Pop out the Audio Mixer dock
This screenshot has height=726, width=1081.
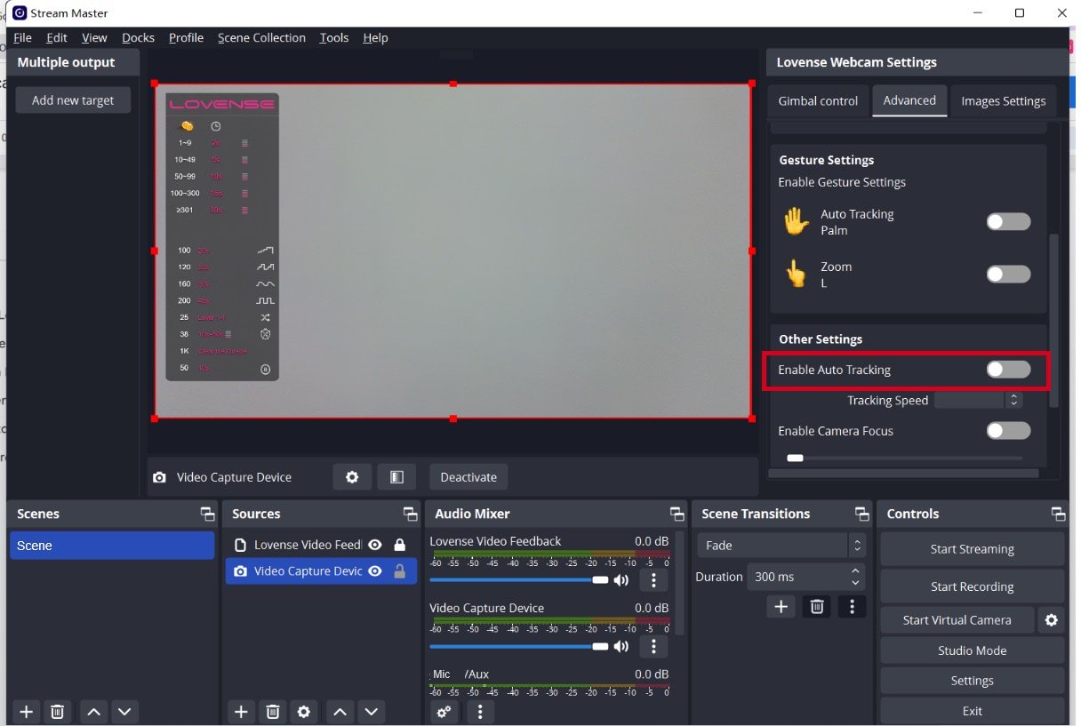[677, 514]
